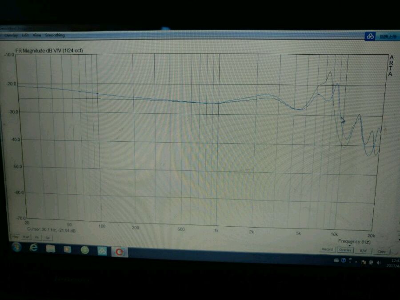The image size is (400, 300).
Task: Open File Explorer from the taskbar
Action: (51, 249)
